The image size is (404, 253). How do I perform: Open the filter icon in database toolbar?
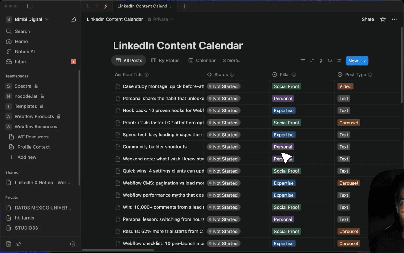tap(303, 61)
